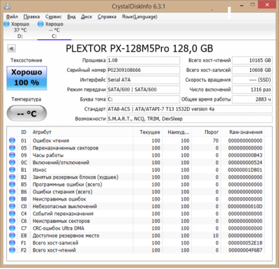The height and width of the screenshot is (269, 279).
Task: Click the status orb for attribute F2
Action: 12,250
